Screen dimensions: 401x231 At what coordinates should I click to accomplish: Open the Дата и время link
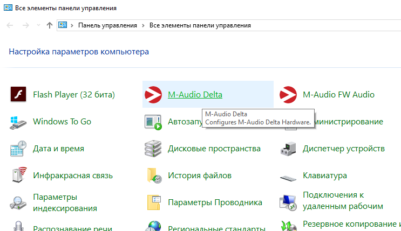click(59, 149)
